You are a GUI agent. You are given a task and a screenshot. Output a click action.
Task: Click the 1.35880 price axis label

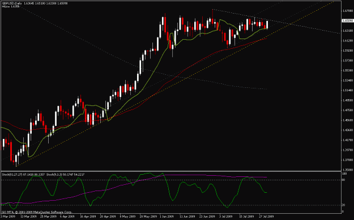coord(348,170)
